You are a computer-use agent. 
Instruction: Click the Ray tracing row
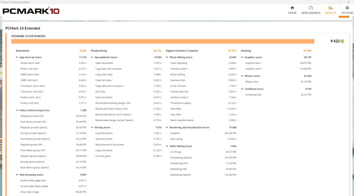[x=203, y=139]
